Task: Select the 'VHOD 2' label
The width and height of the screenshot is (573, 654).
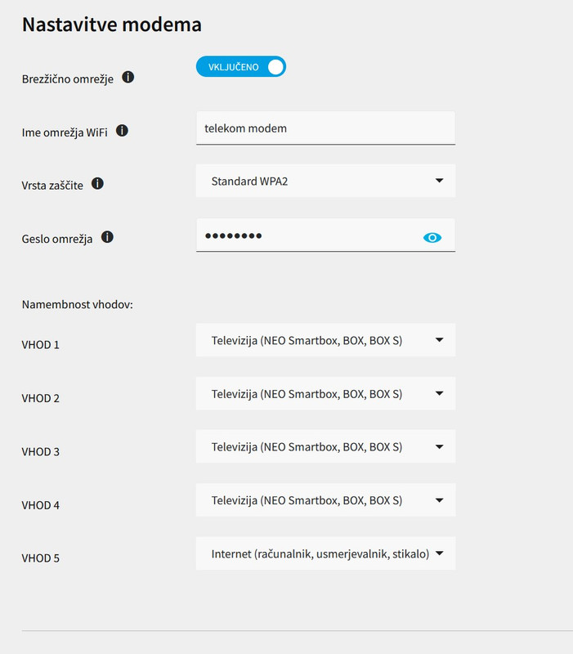Action: coord(40,398)
